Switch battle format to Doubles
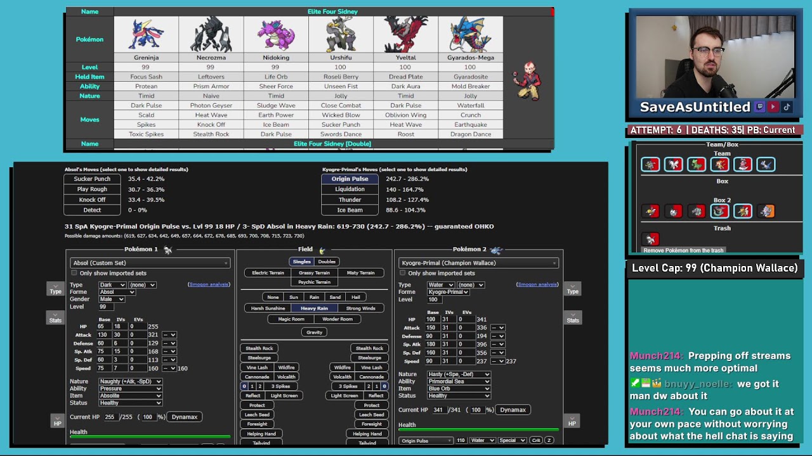Image resolution: width=812 pixels, height=456 pixels. pos(327,262)
